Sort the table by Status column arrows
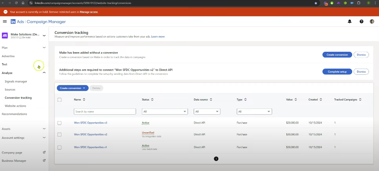This screenshot has width=379, height=171. pyautogui.click(x=152, y=99)
